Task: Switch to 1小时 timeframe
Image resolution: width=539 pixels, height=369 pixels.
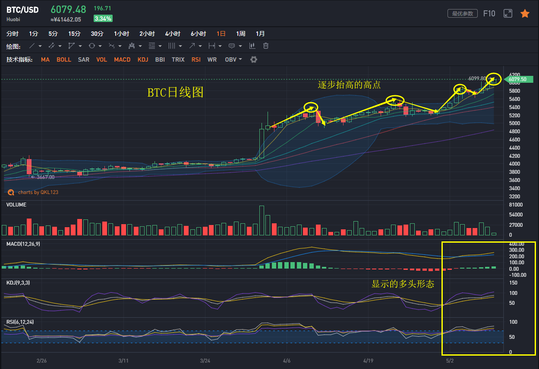Action: (x=122, y=34)
